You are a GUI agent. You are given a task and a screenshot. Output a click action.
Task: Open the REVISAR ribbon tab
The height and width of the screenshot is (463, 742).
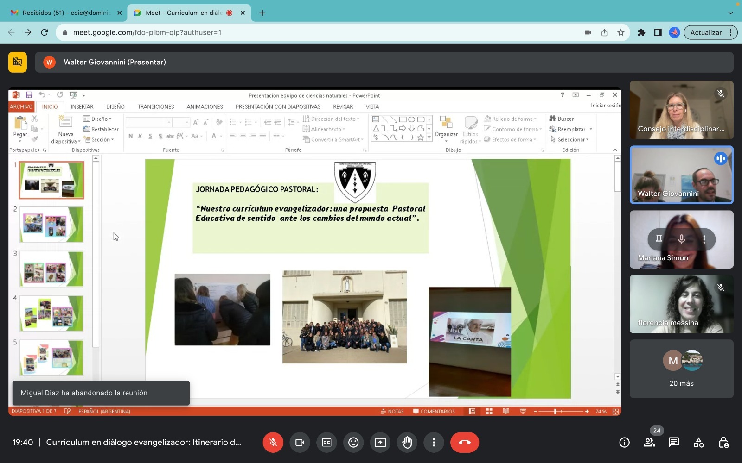click(x=343, y=106)
